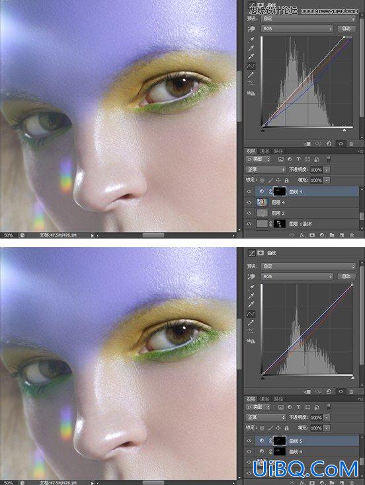Screen dimensions: 365x485
Task: Filter pixel layers icon in top Layers panel
Action: point(281,160)
